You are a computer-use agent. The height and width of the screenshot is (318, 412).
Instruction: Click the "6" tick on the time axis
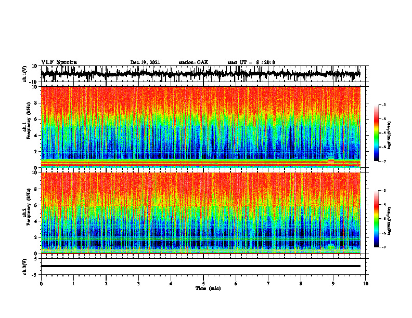(236, 284)
